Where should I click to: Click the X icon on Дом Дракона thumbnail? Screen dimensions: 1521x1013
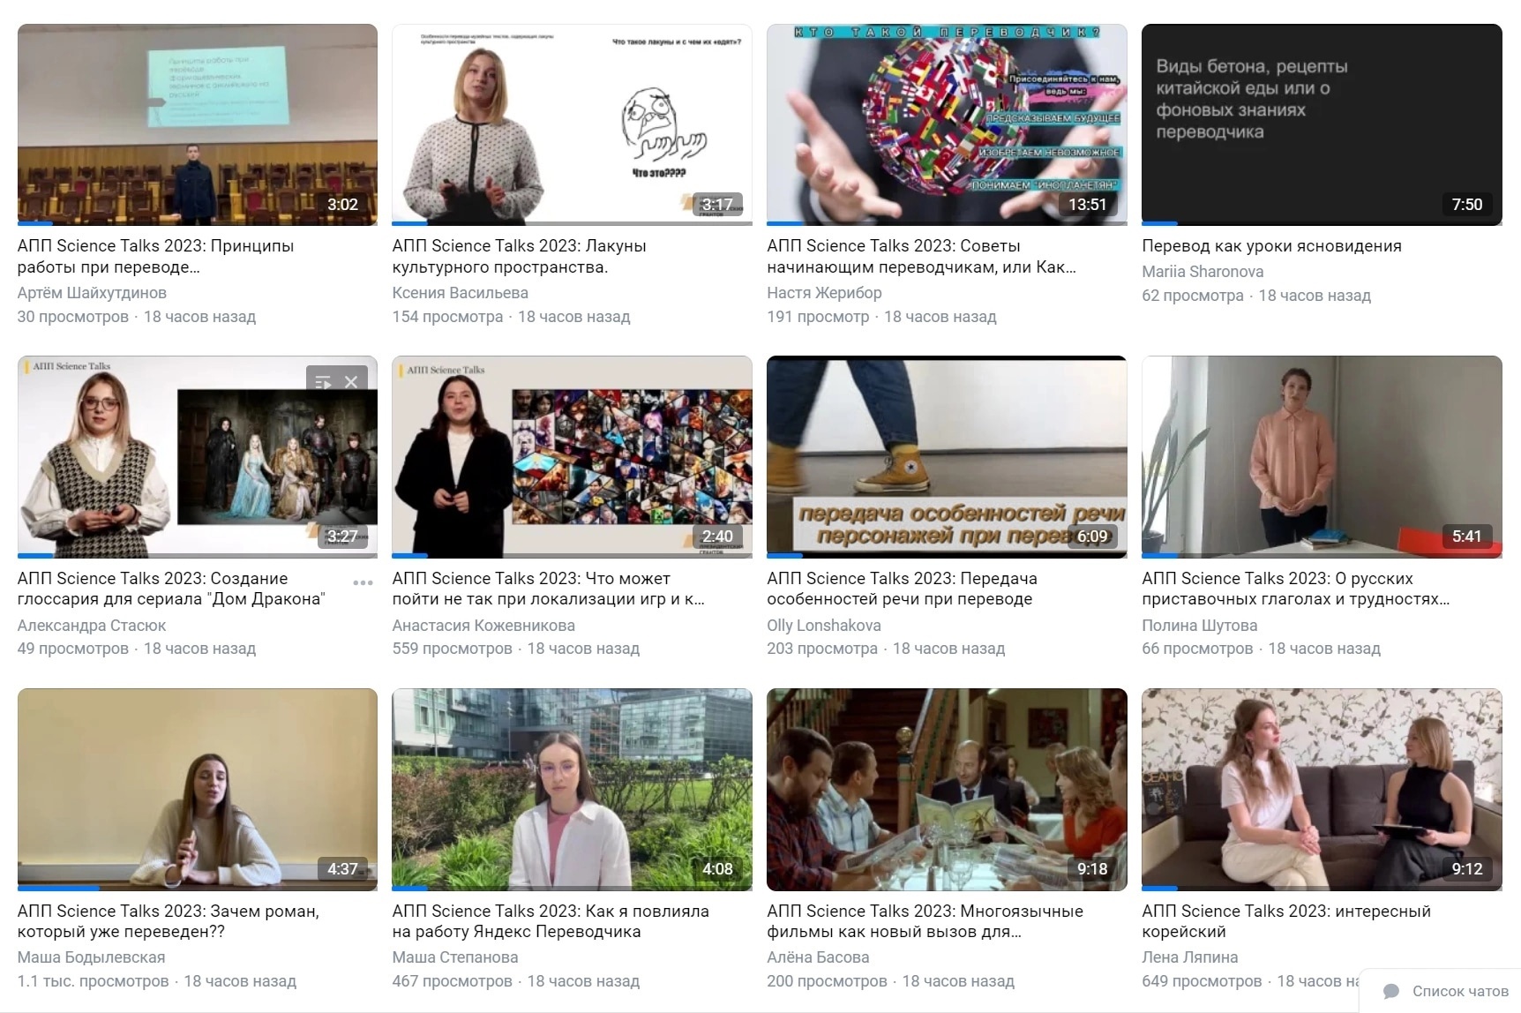[x=351, y=382]
